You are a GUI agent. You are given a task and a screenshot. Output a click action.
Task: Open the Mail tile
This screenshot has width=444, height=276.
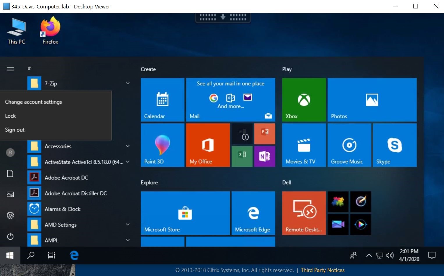231,100
